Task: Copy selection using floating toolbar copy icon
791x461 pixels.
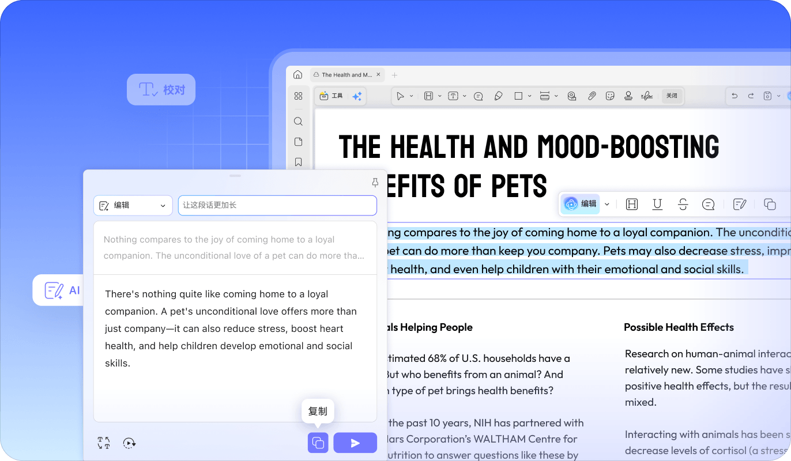Action: [770, 204]
